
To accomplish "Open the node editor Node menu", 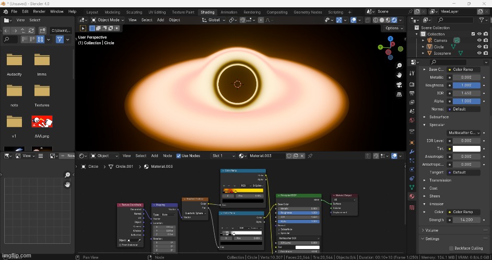I will [168, 156].
